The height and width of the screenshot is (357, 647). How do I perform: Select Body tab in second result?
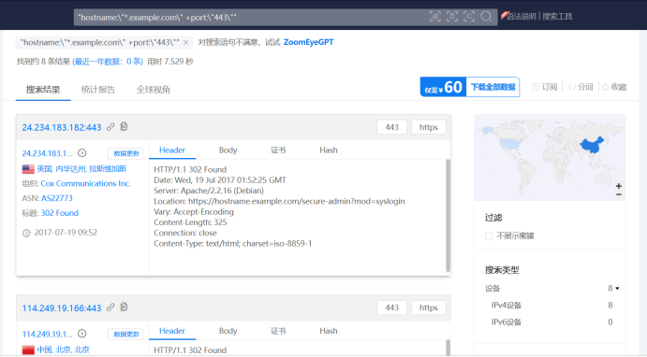click(228, 331)
